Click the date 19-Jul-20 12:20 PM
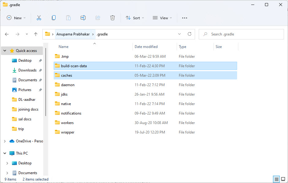This screenshot has height=183, width=288. click(150, 132)
